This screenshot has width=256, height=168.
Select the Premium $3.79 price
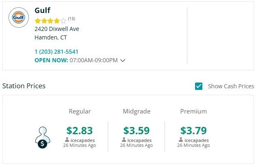(193, 131)
